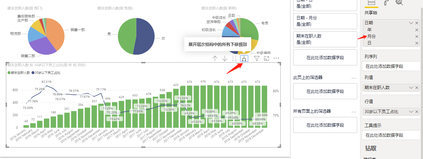Switch to the Format paint roller tab
This screenshot has width=423, height=159.
coord(386,3)
